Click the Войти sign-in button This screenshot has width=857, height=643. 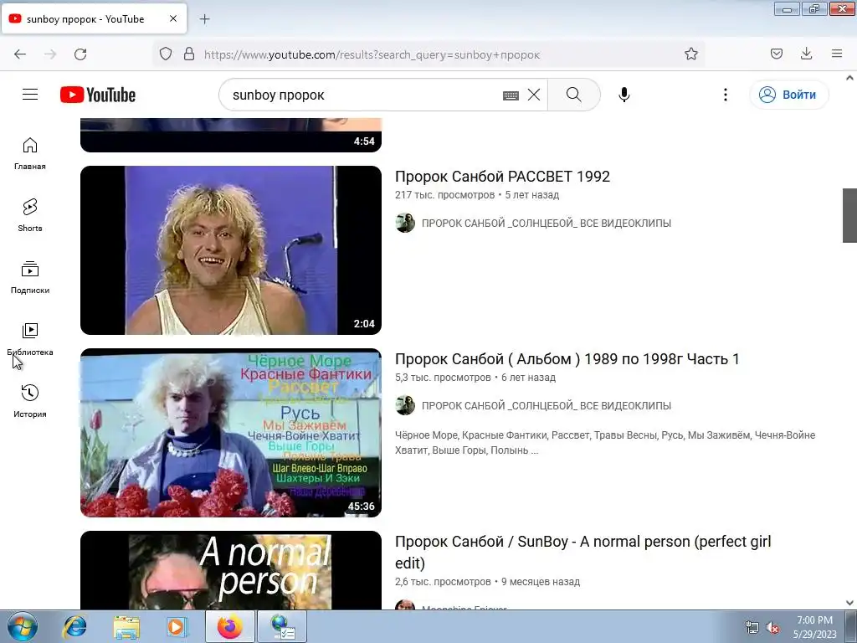pyautogui.click(x=788, y=95)
